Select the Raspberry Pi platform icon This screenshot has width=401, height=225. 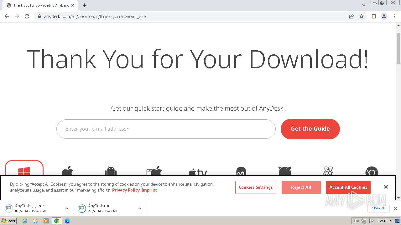pyautogui.click(x=328, y=171)
